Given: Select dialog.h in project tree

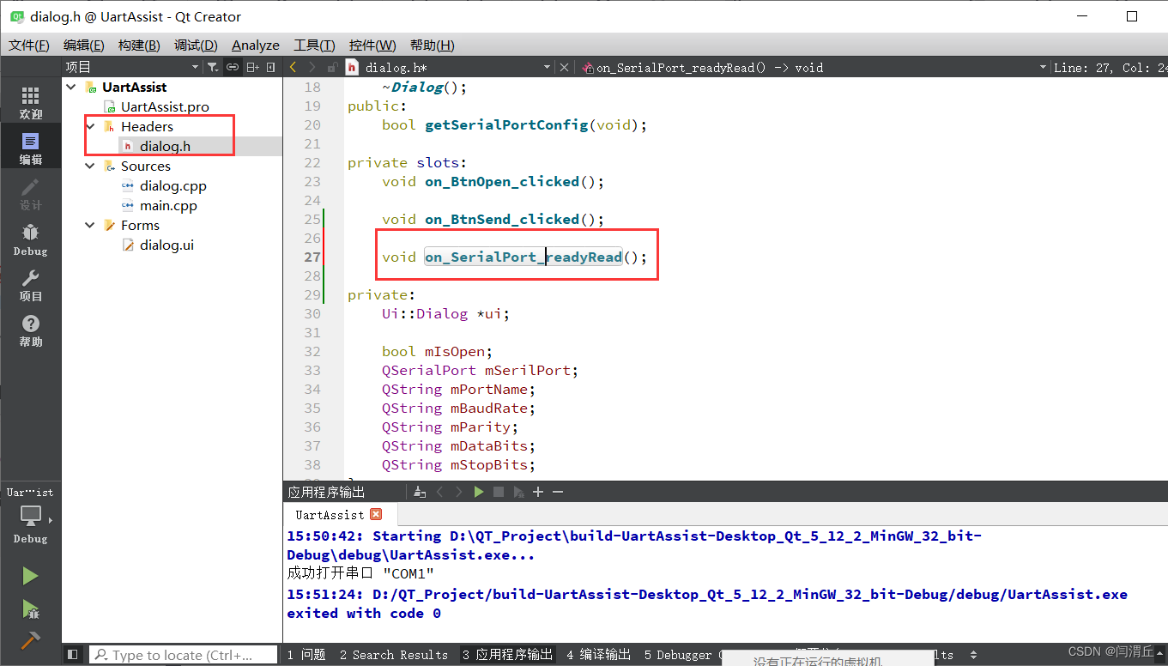Looking at the screenshot, I should click(x=165, y=146).
